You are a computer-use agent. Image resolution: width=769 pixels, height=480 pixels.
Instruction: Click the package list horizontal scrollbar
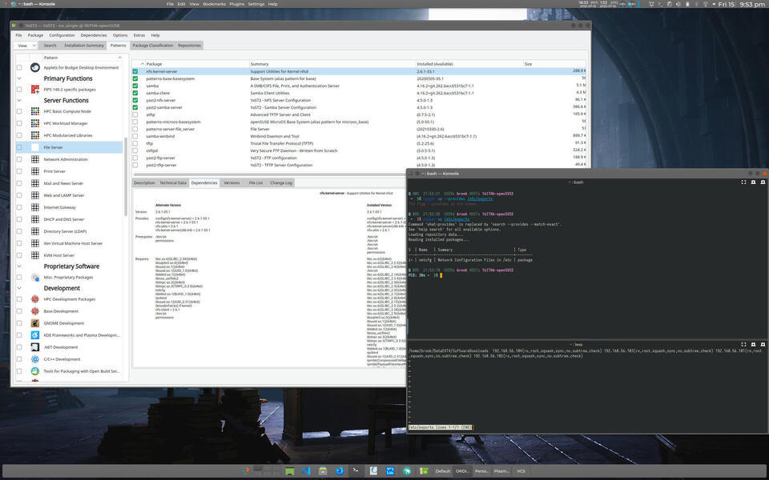coord(270,174)
